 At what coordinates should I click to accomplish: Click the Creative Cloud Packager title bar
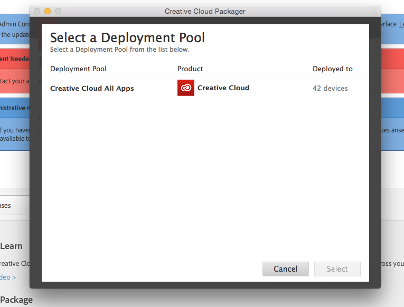[x=205, y=11]
